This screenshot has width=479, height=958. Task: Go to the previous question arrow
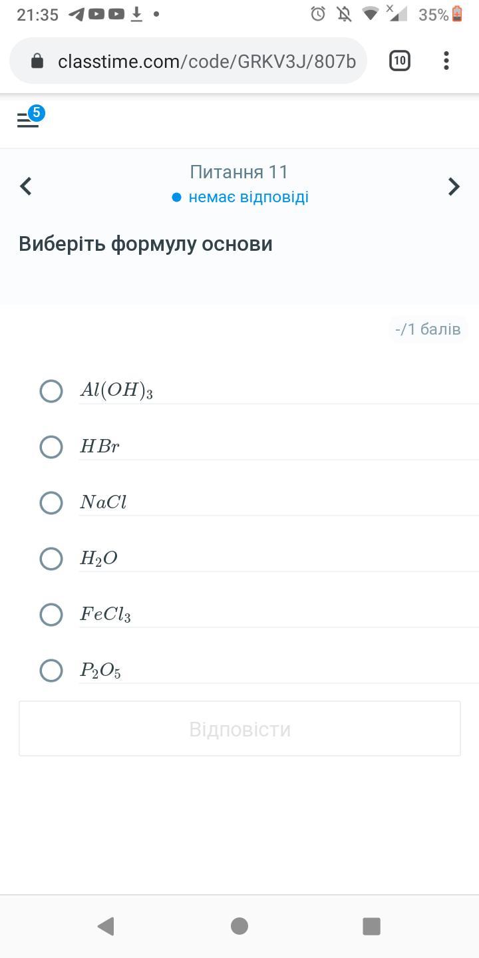pos(26,186)
